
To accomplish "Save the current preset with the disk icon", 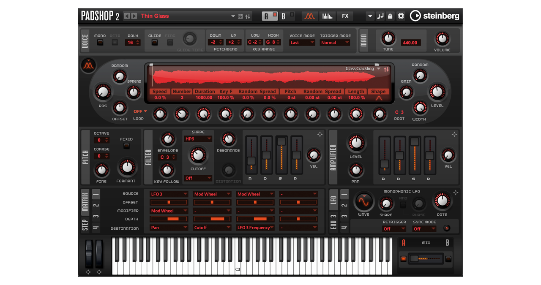I will [240, 16].
